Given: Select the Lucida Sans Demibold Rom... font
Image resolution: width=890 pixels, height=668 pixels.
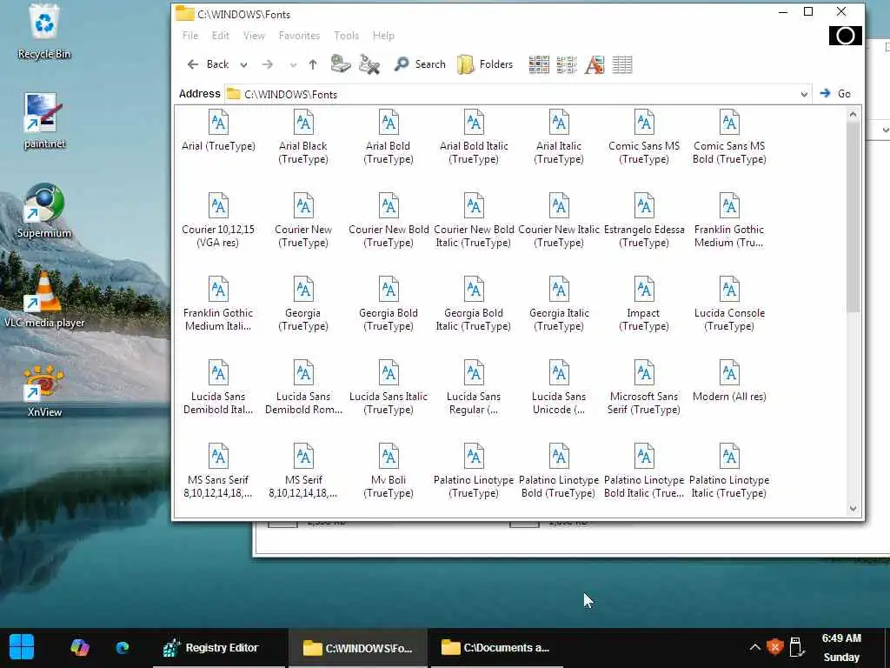Looking at the screenshot, I should point(303,387).
